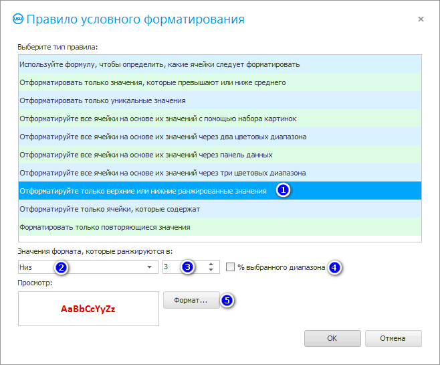Choose 'Отформатировать только ячейки, которые содержат'
Screen dimensions: 440x365
point(110,209)
